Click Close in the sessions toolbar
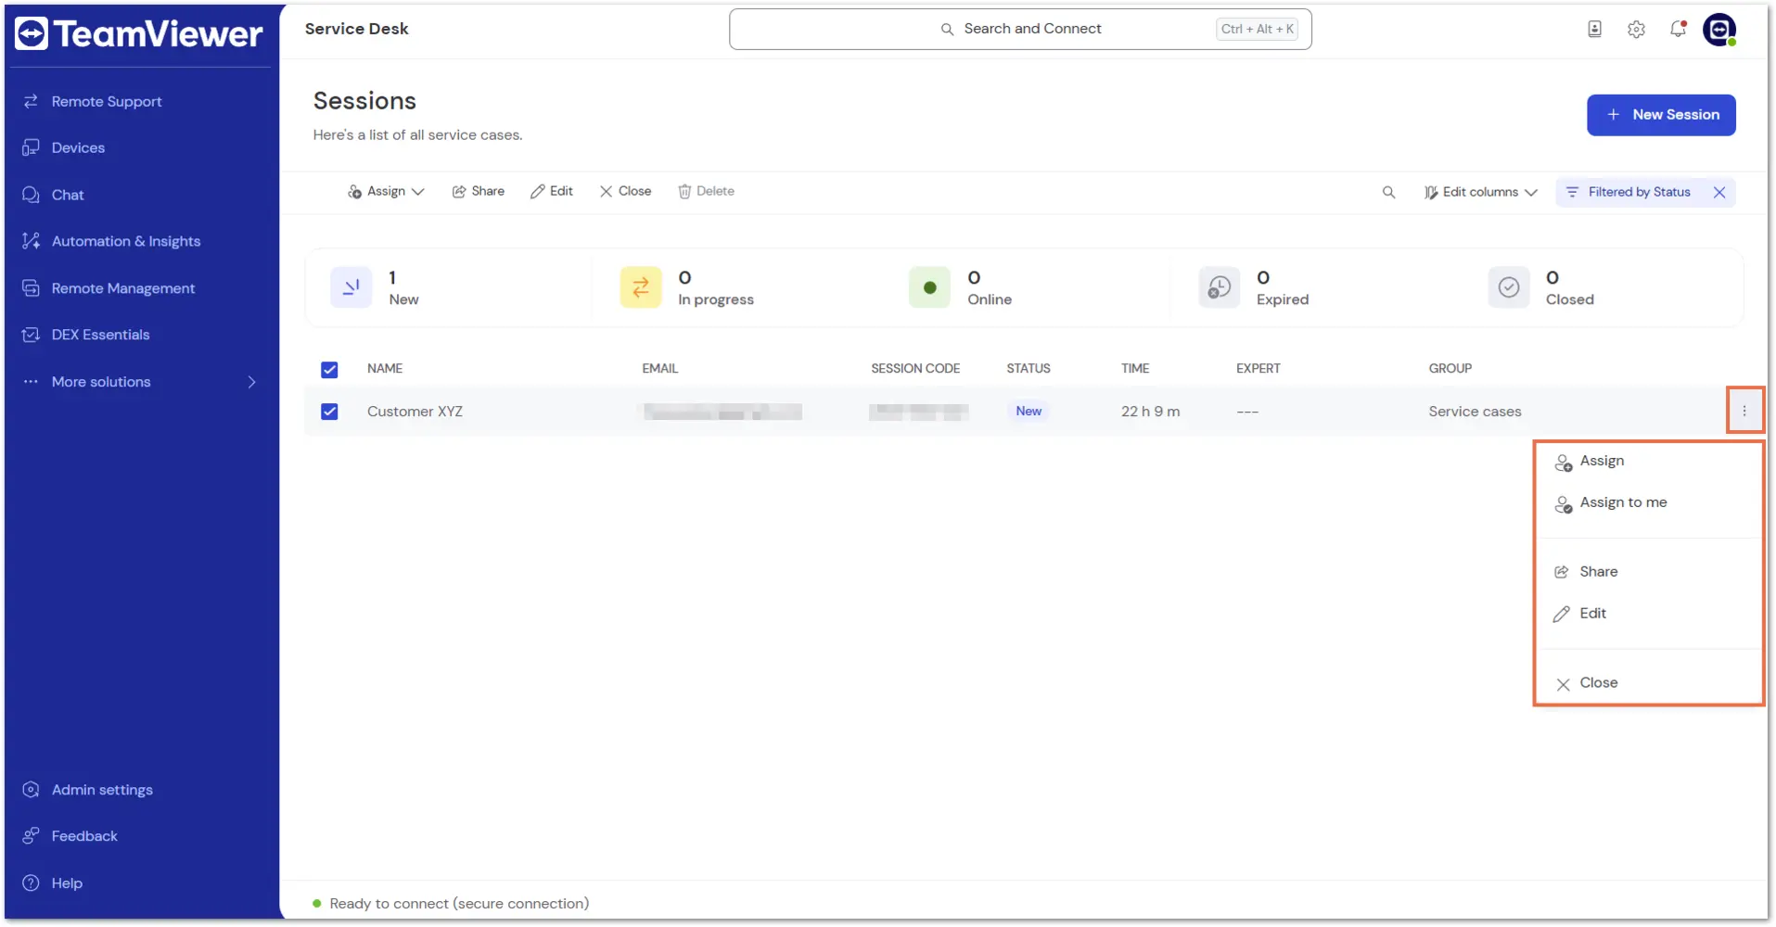 pos(625,191)
